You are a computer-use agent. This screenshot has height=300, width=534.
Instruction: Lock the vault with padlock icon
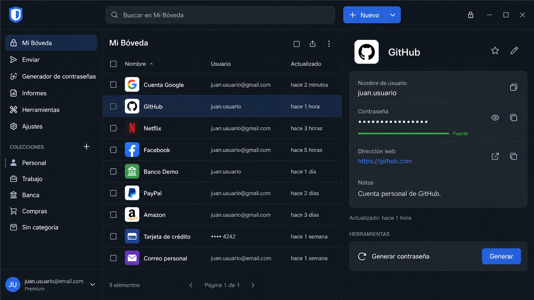click(470, 15)
